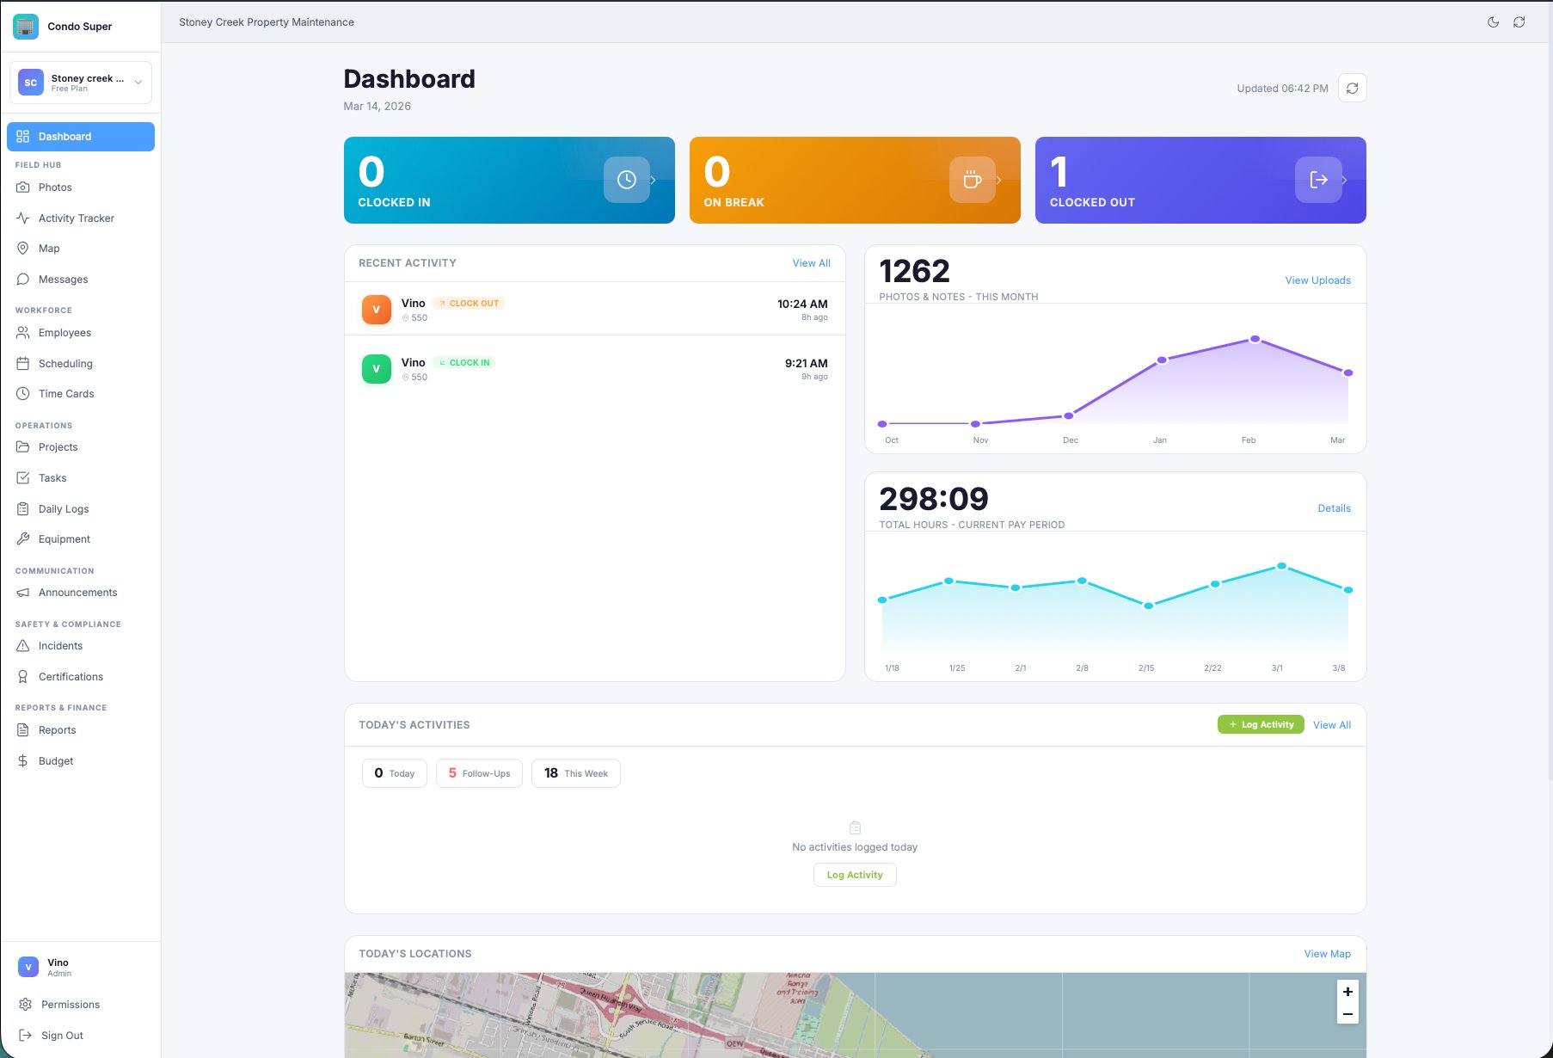Open Certifications badge icon
The image size is (1553, 1058).
pyautogui.click(x=23, y=677)
